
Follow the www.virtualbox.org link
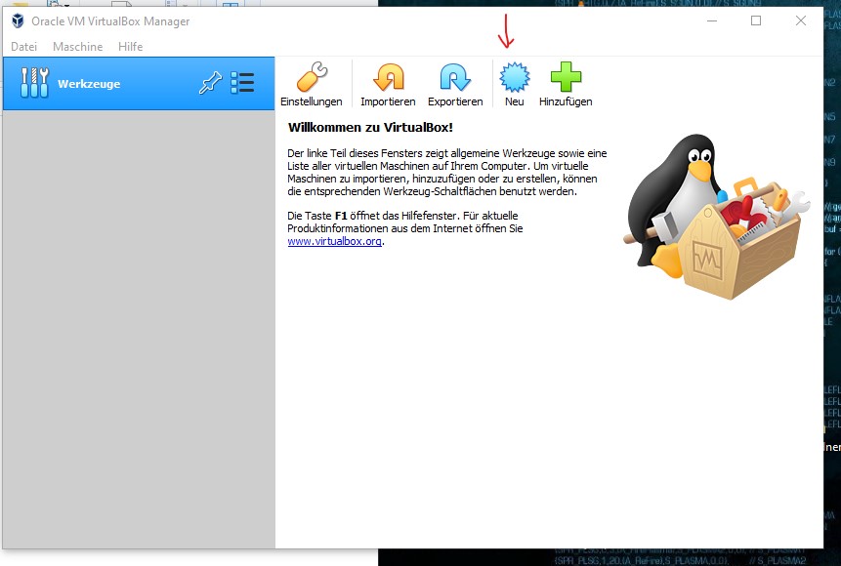335,241
